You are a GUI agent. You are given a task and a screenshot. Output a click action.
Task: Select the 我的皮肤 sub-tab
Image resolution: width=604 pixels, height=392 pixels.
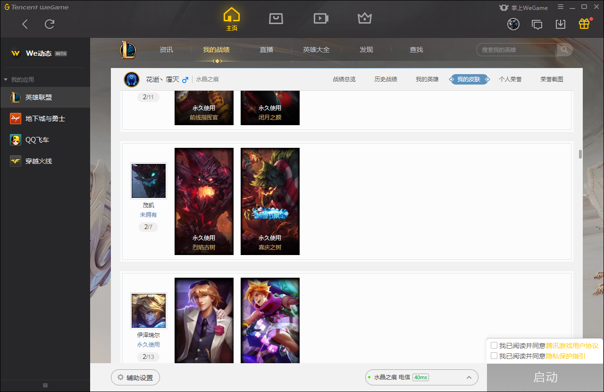point(469,79)
